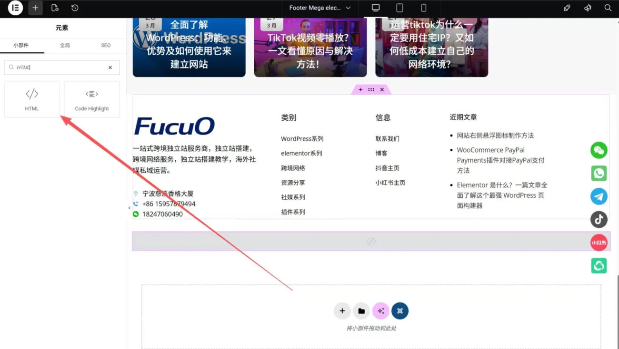
Task: Select the HTML widget
Action: (x=32, y=98)
